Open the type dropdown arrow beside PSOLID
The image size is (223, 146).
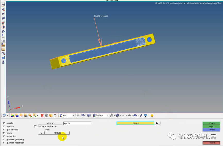(x=42, y=133)
